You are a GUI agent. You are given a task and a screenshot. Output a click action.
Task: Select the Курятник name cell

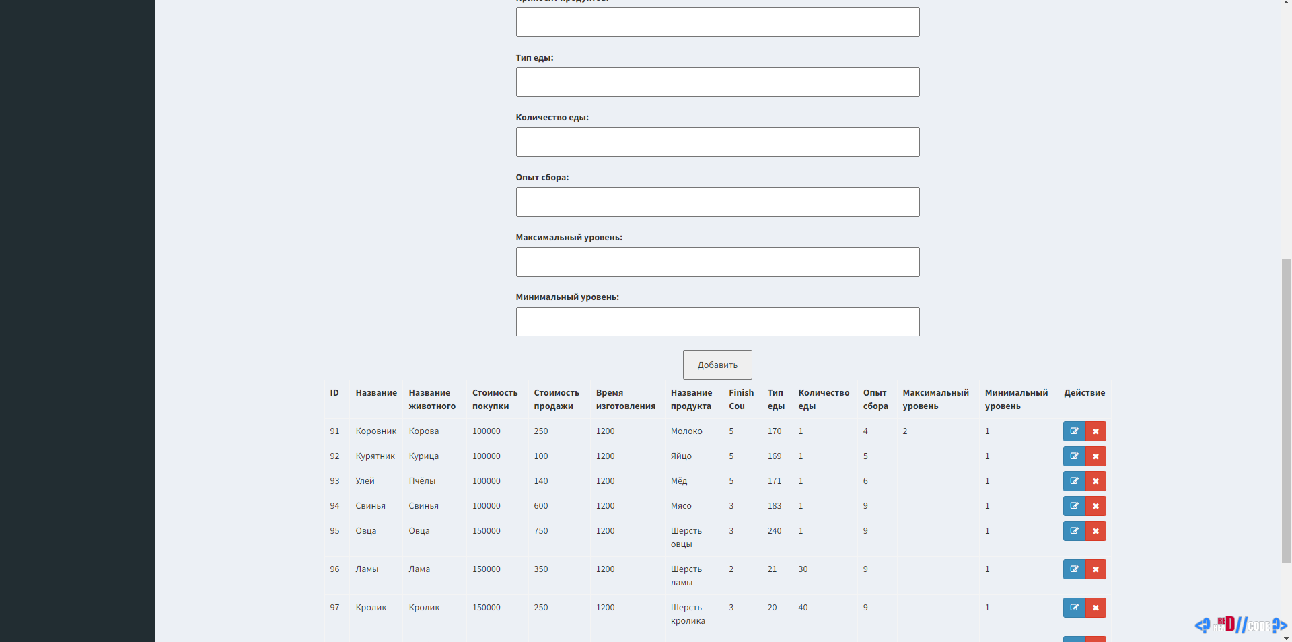click(375, 456)
